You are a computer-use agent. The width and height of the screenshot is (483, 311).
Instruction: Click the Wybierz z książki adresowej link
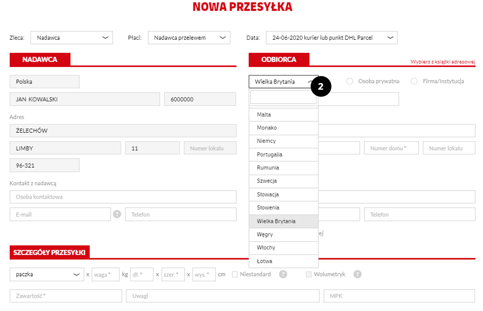(x=443, y=62)
